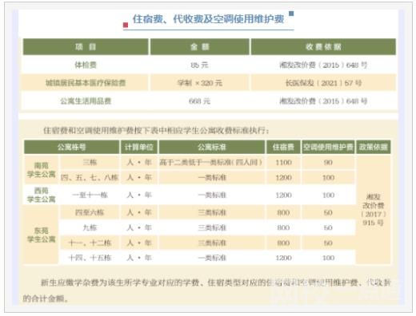Select the 公寓生活用品费 cell
Image resolution: width=416 pixels, height=316 pixels.
(86, 101)
